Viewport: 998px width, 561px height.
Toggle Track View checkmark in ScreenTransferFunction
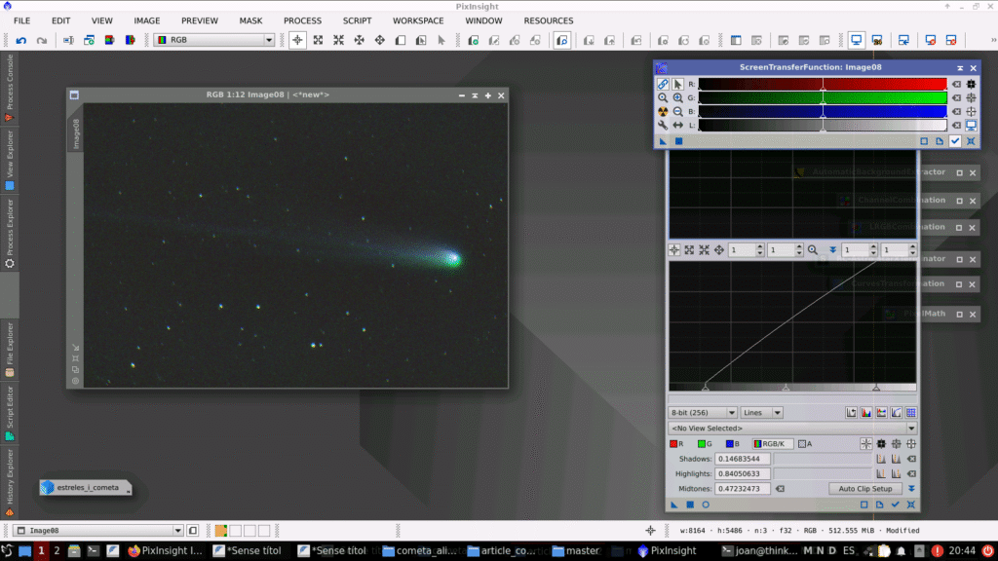coord(955,141)
